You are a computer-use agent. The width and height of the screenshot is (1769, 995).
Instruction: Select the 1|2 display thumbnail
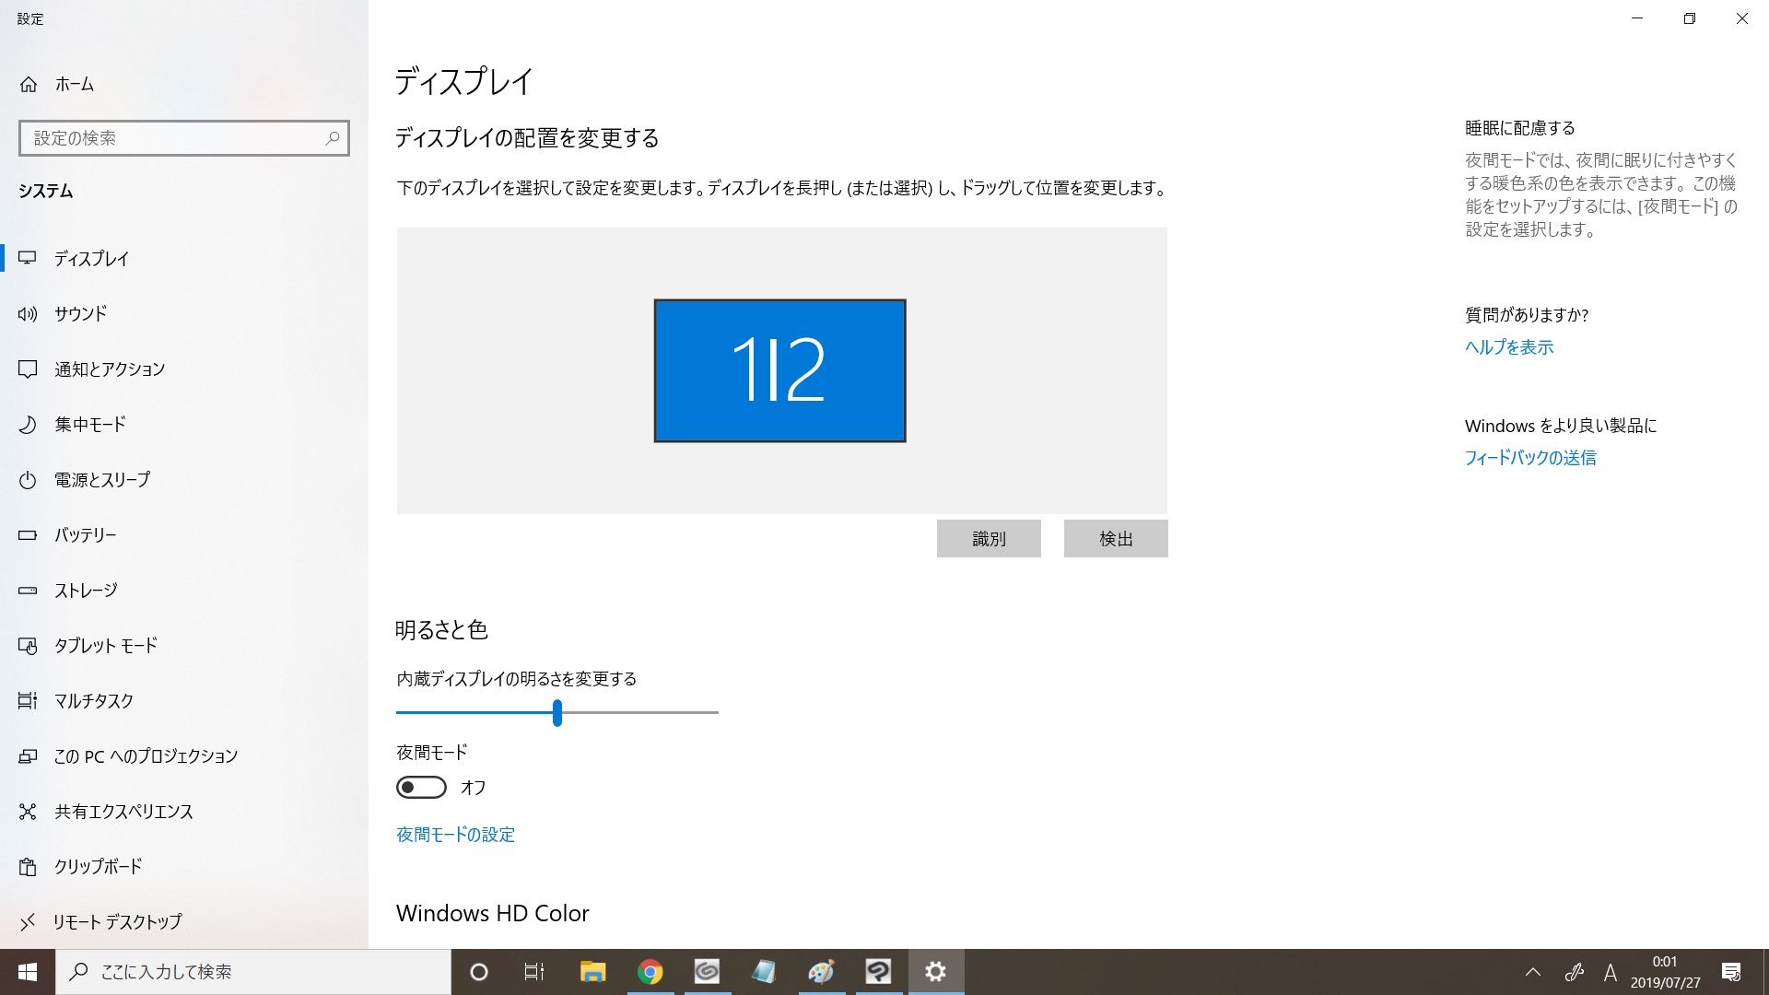click(x=779, y=370)
